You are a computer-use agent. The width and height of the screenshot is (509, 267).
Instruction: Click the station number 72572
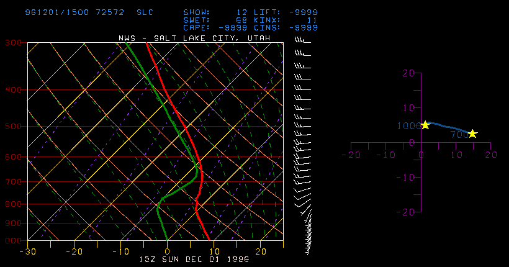point(110,12)
